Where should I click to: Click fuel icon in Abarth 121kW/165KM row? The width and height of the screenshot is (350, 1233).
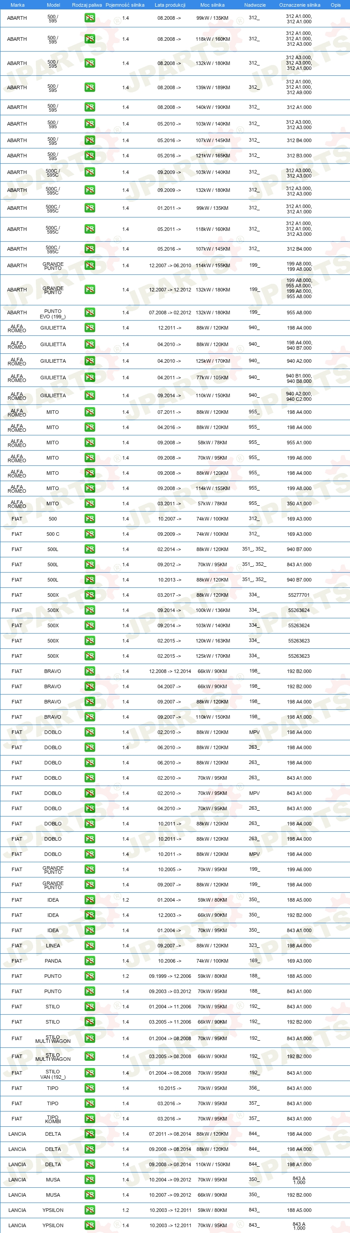(90, 156)
